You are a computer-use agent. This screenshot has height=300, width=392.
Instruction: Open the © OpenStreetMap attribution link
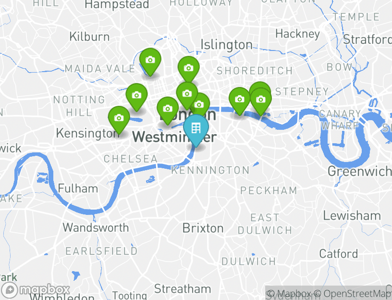[x=352, y=293]
